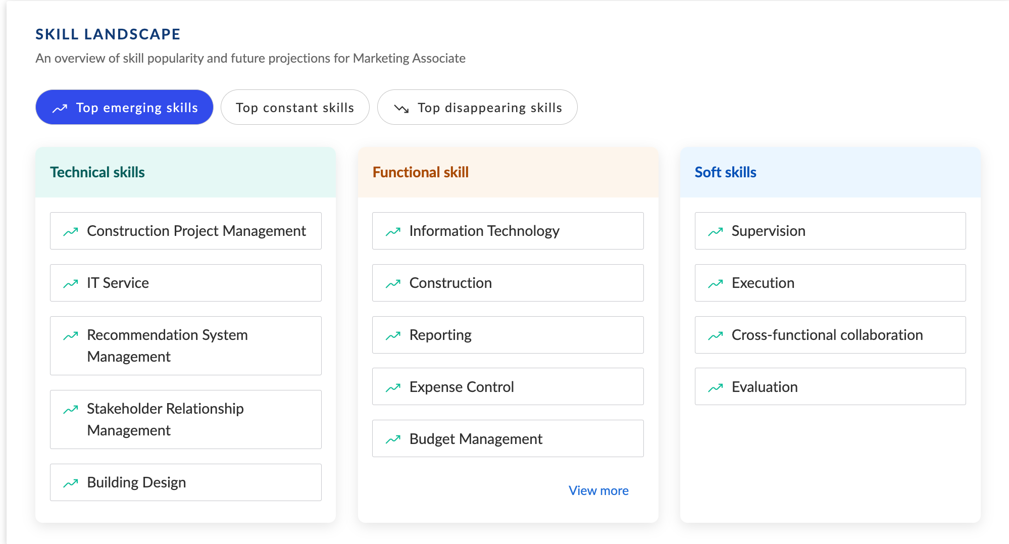The width and height of the screenshot is (1009, 544).
Task: Click the Technical skills column header
Action: (97, 172)
